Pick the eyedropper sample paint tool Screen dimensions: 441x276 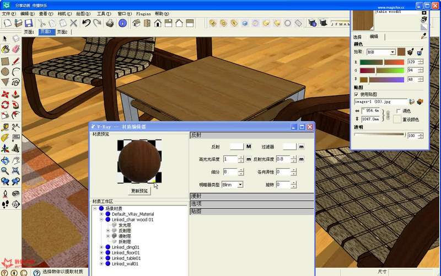click(x=424, y=36)
